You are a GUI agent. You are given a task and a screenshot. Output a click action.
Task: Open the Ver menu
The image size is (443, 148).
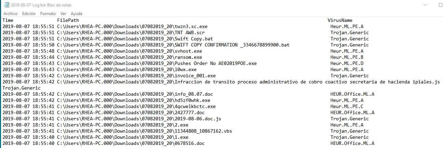pyautogui.click(x=63, y=14)
